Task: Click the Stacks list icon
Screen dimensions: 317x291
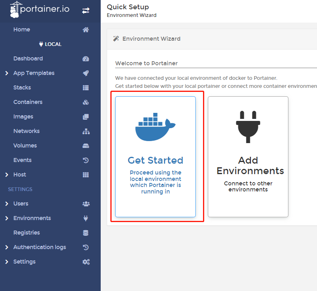Action: pos(86,88)
